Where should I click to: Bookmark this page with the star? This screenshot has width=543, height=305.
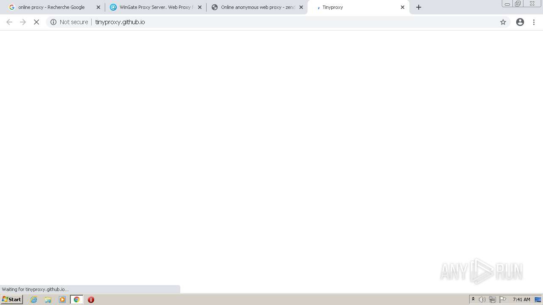click(x=503, y=22)
